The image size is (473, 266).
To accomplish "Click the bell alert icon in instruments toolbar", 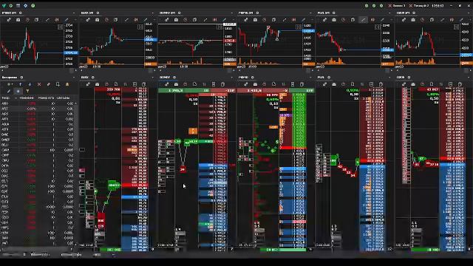I will click(67, 84).
